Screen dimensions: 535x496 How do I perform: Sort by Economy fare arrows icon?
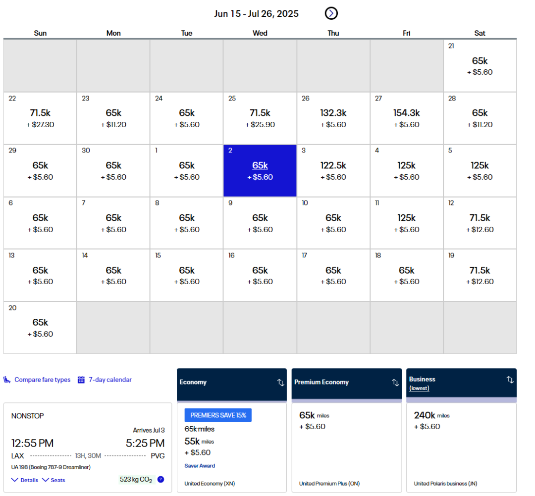click(280, 382)
